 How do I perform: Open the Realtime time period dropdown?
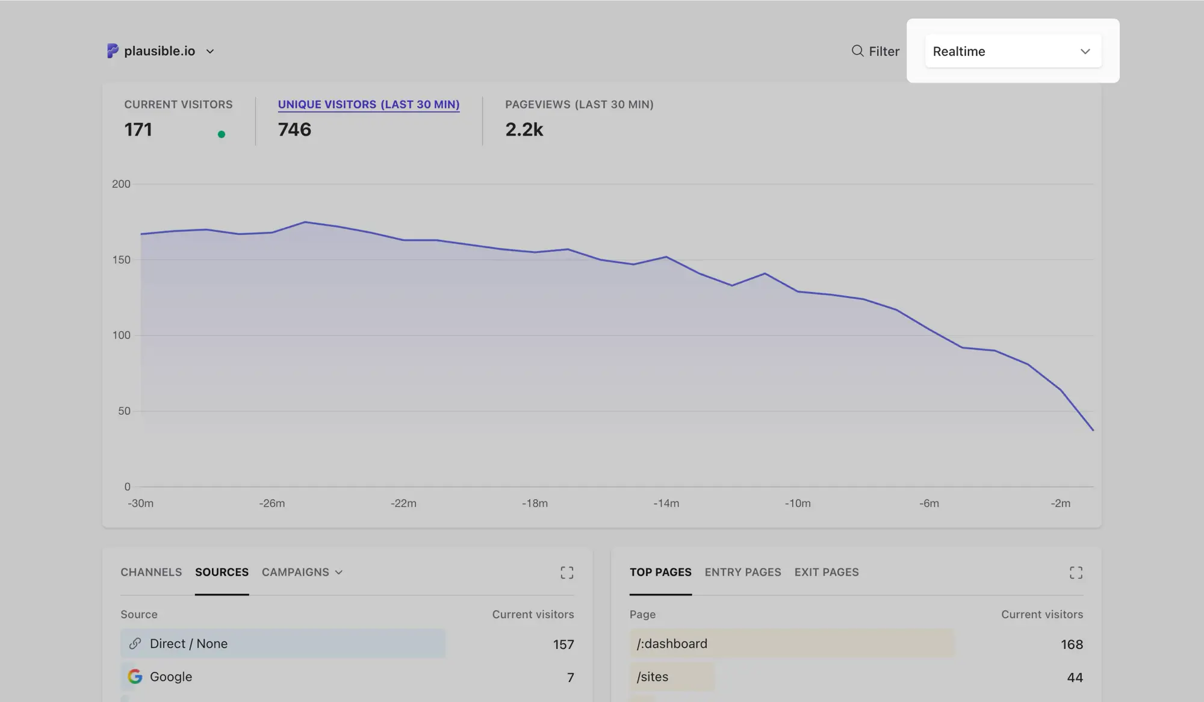click(1013, 51)
